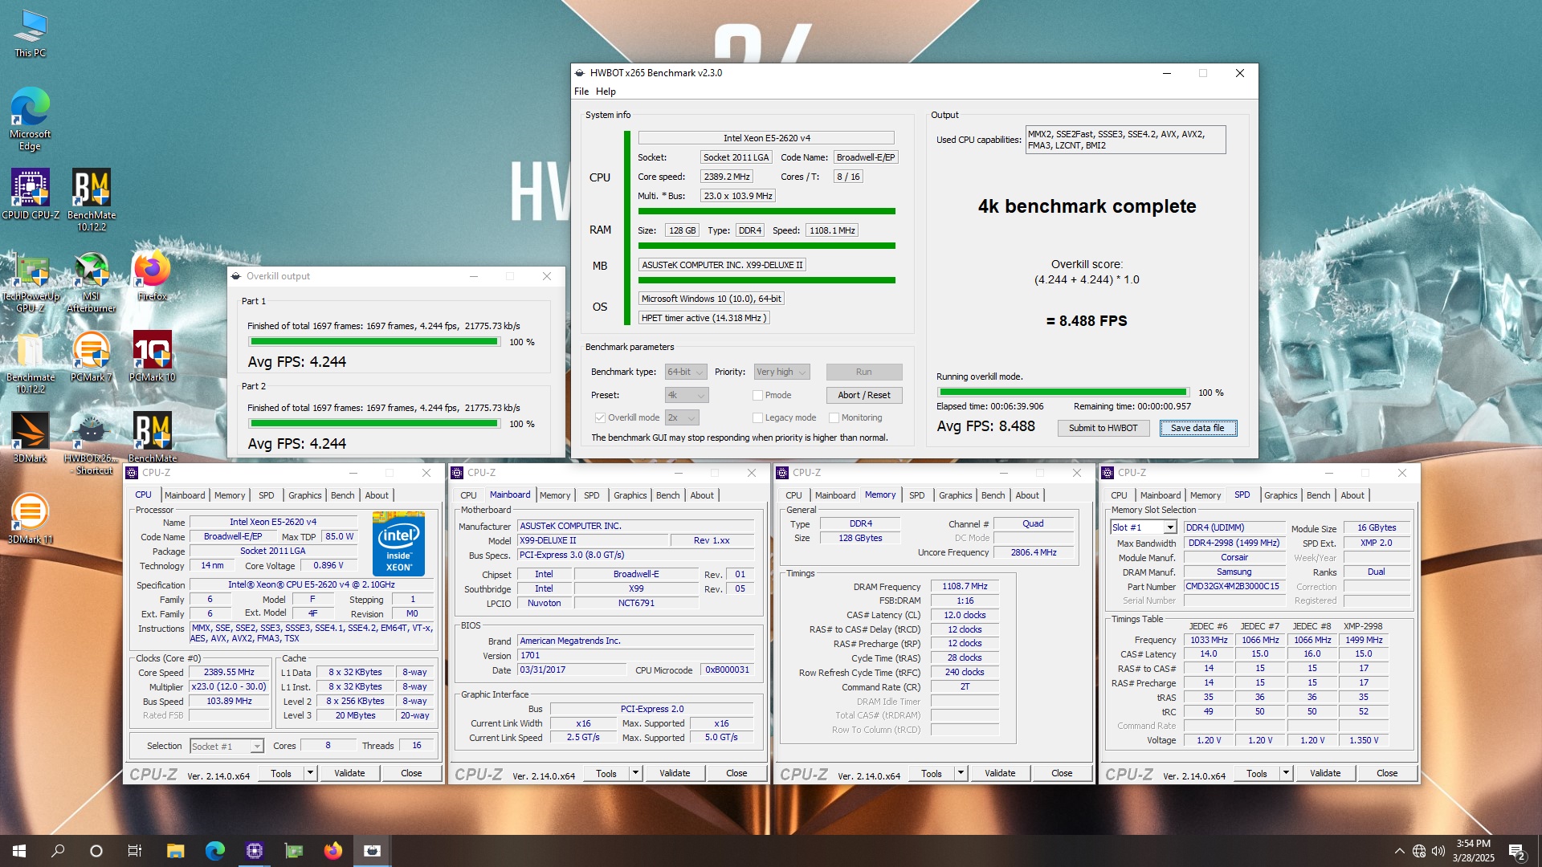Launch 3DMark 11 desktop icon
Screen dimensions: 1542x867
31,519
